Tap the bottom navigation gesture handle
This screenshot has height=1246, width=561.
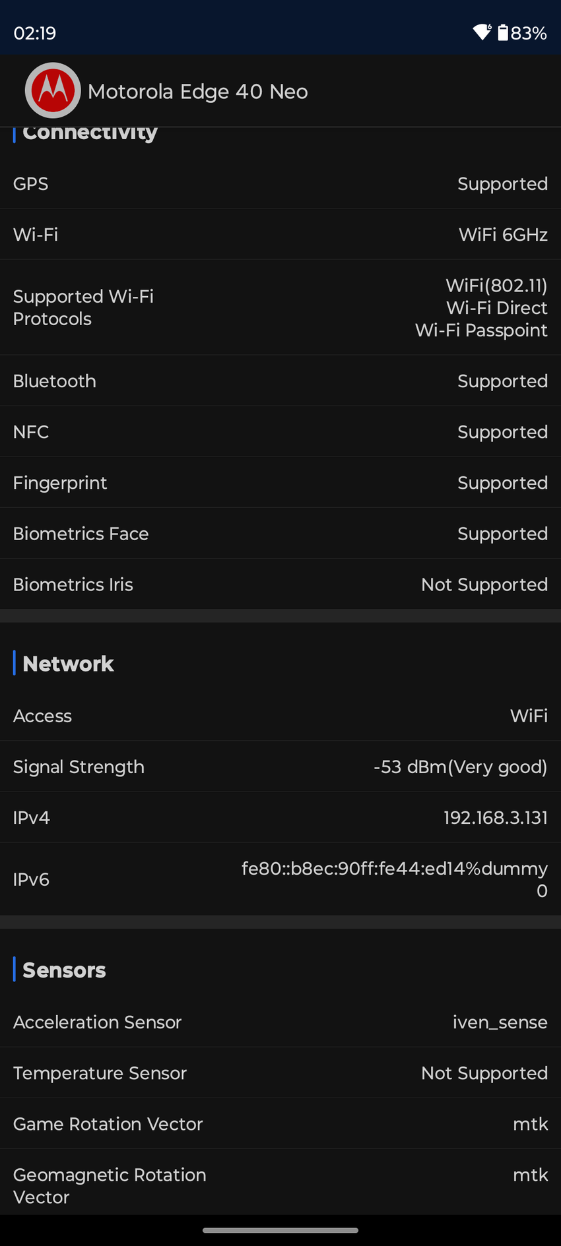point(280,1230)
